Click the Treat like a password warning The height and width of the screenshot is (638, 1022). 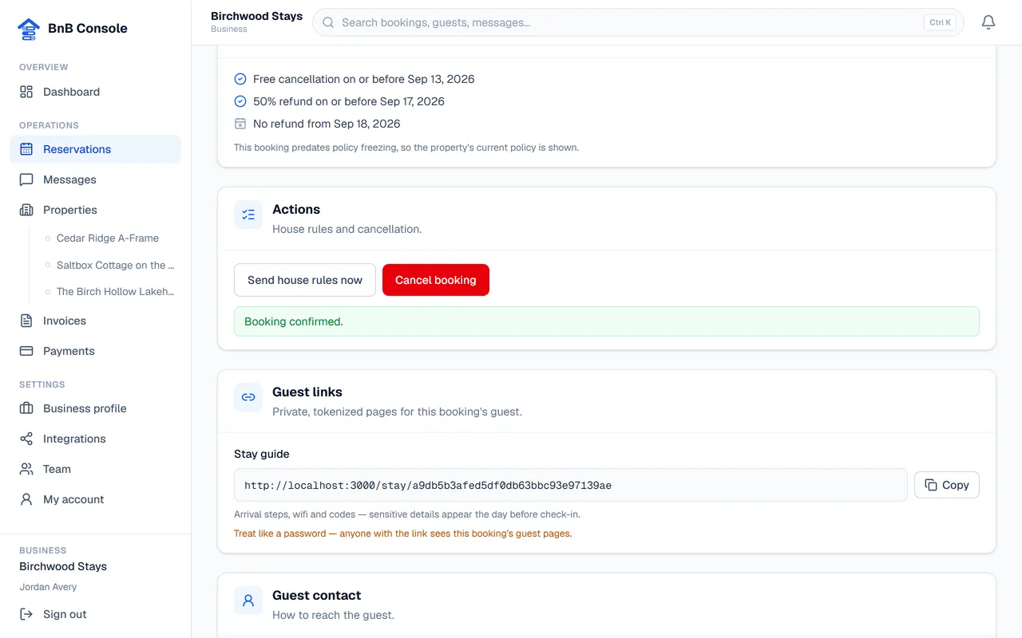pos(402,534)
